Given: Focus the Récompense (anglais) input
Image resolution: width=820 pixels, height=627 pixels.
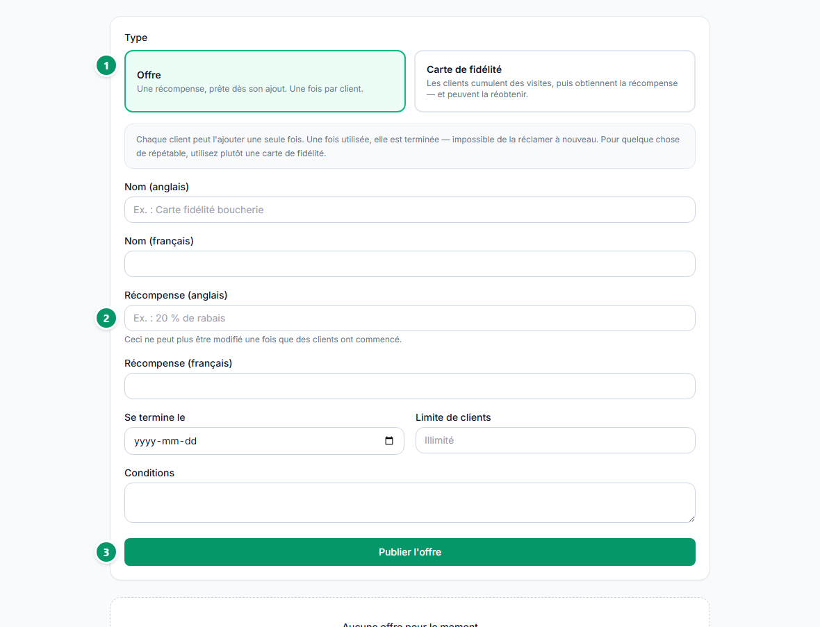Looking at the screenshot, I should pos(410,318).
